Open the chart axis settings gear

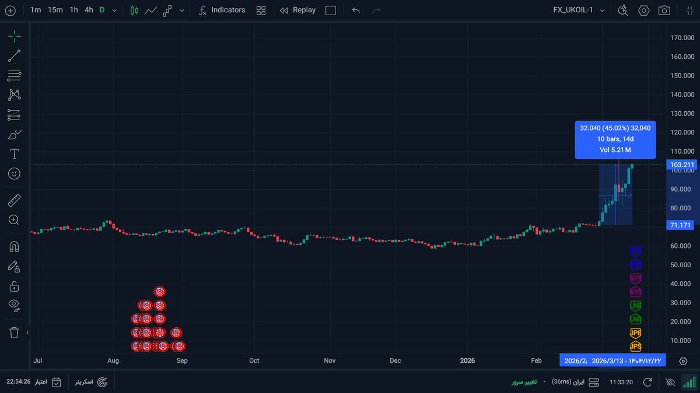pos(684,361)
